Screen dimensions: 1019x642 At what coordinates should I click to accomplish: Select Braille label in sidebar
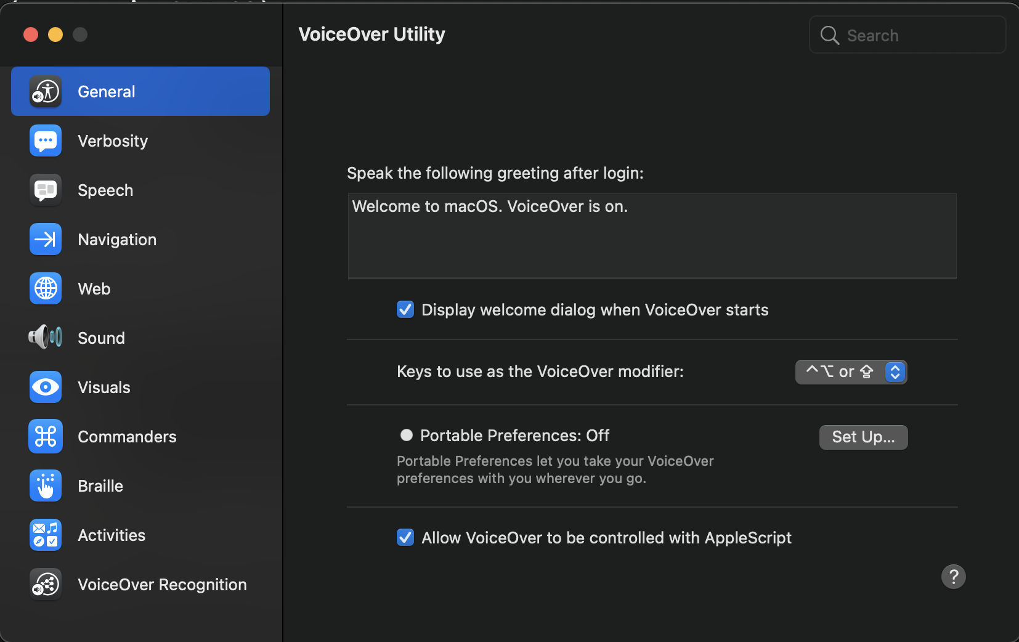point(100,486)
